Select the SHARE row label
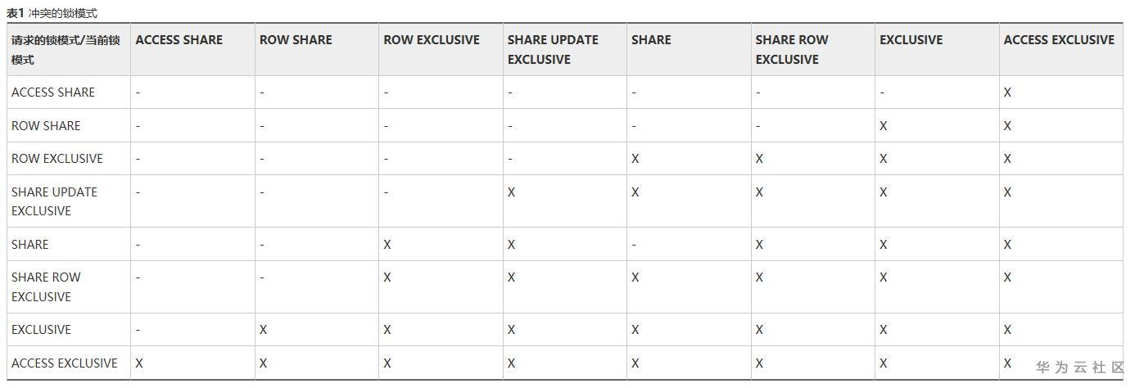The width and height of the screenshot is (1135, 388). pos(30,245)
